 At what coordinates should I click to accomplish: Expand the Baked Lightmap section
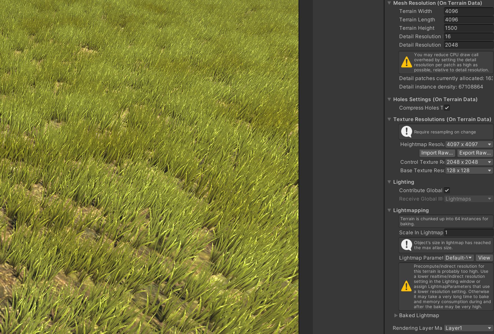[x=396, y=315]
